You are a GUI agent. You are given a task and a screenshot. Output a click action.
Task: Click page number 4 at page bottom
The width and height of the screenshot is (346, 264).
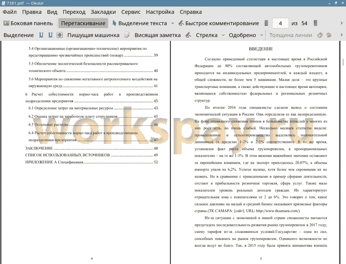tap(92, 258)
